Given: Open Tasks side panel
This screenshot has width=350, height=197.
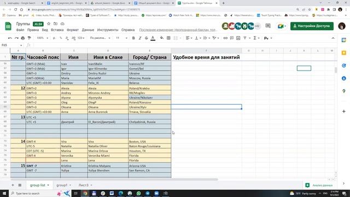Looking at the screenshot, I should pos(344,66).
